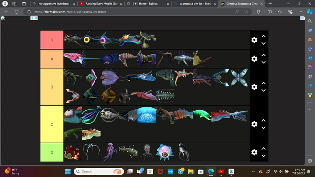Open YouTube app from the taskbar

point(221,172)
